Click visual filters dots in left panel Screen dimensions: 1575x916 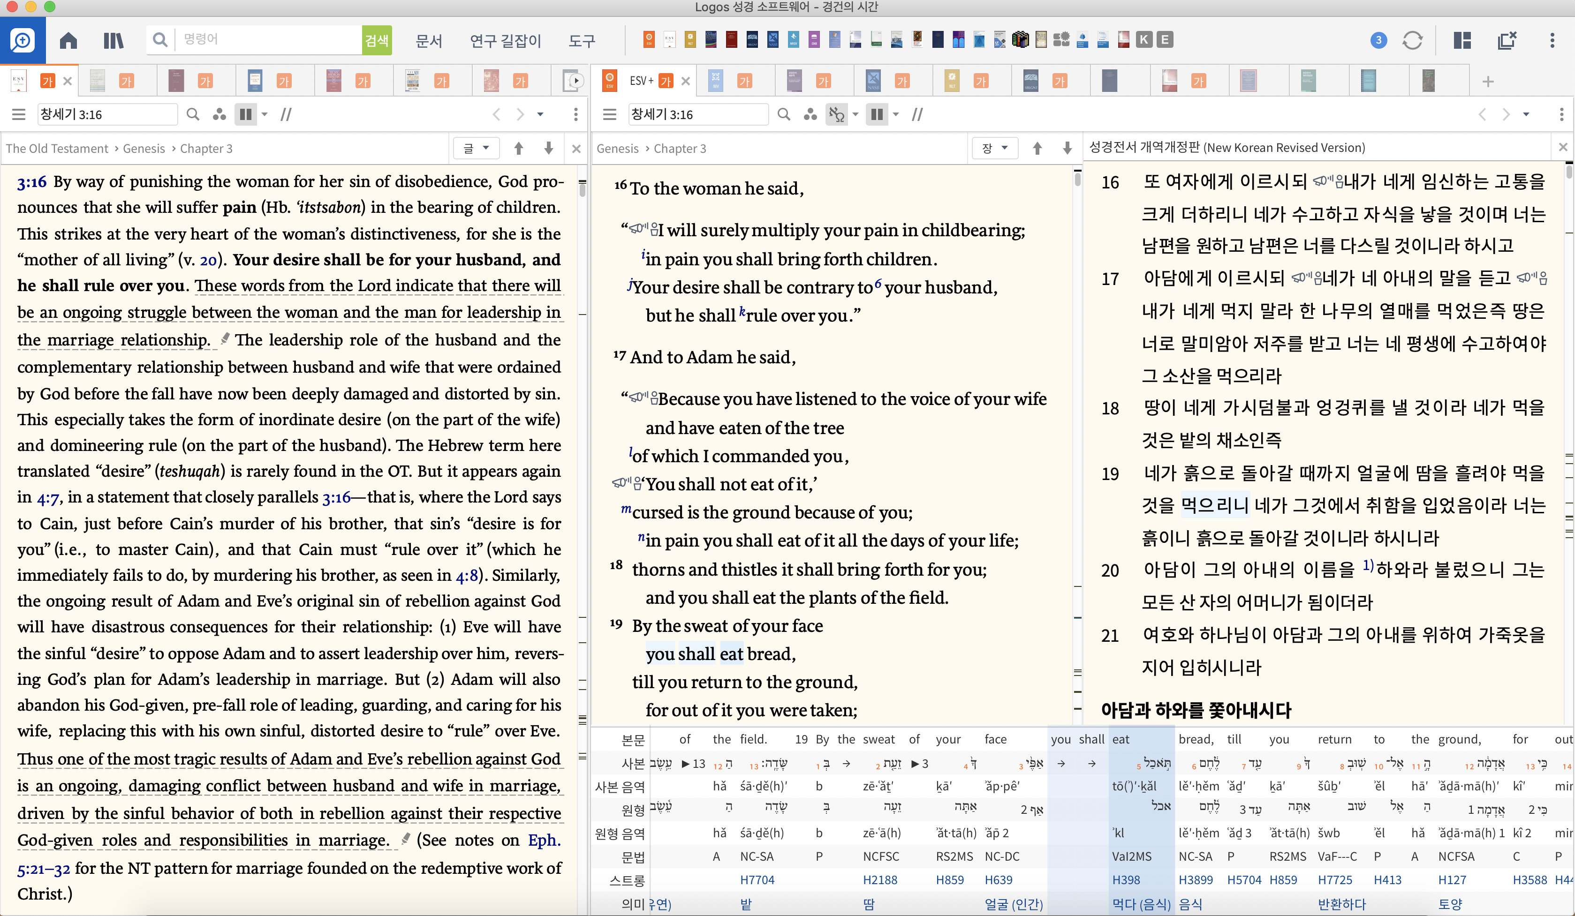[219, 114]
